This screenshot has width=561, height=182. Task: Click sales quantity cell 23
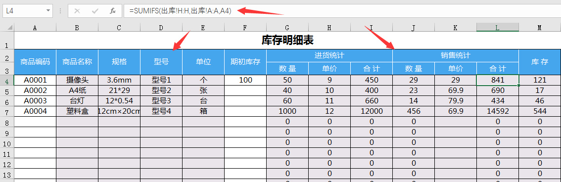point(414,91)
